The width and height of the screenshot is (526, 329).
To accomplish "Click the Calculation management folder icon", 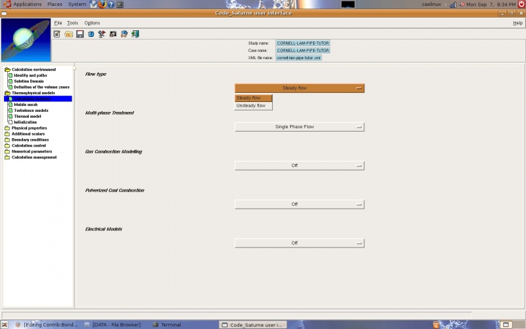I will [7, 157].
